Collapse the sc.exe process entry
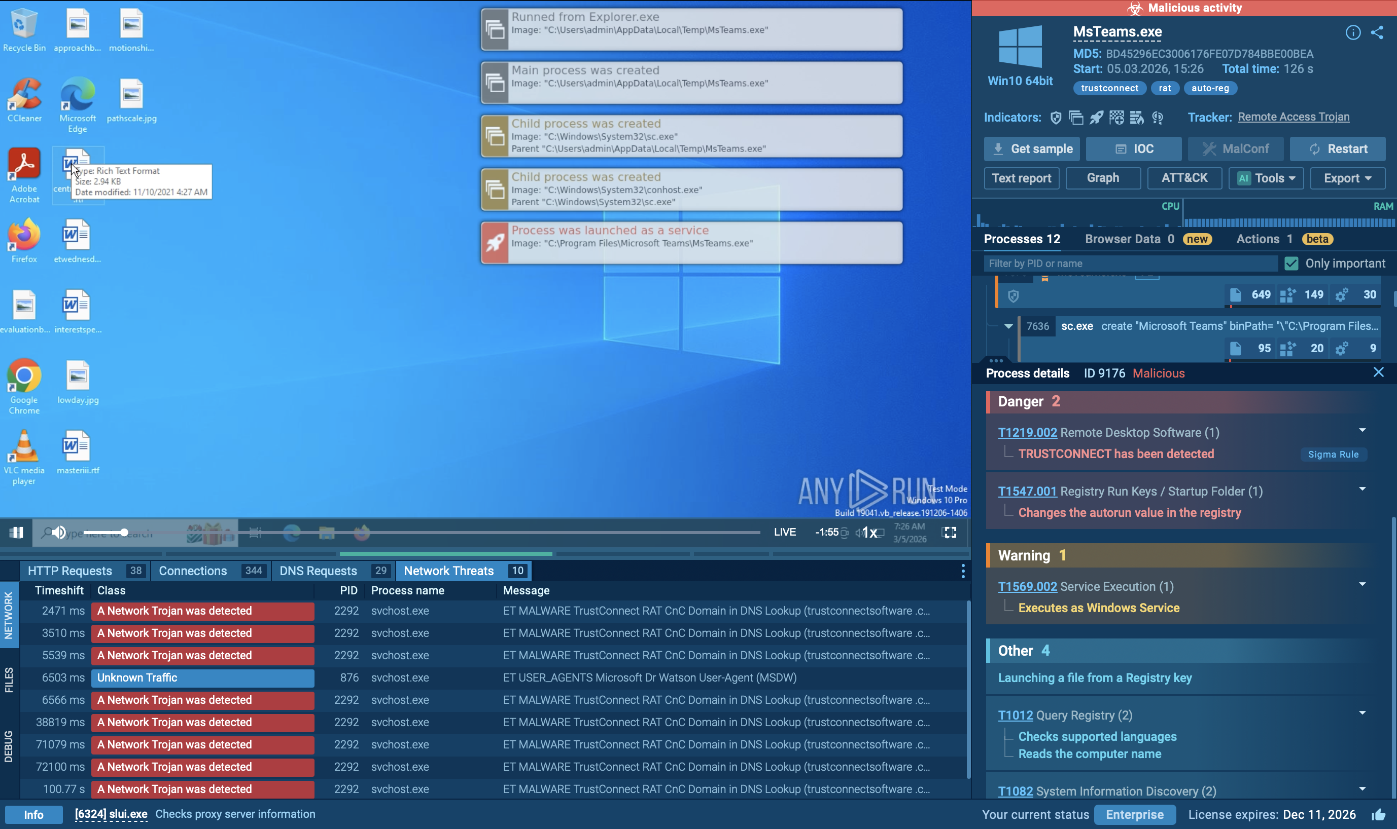The height and width of the screenshot is (829, 1397). point(1010,326)
